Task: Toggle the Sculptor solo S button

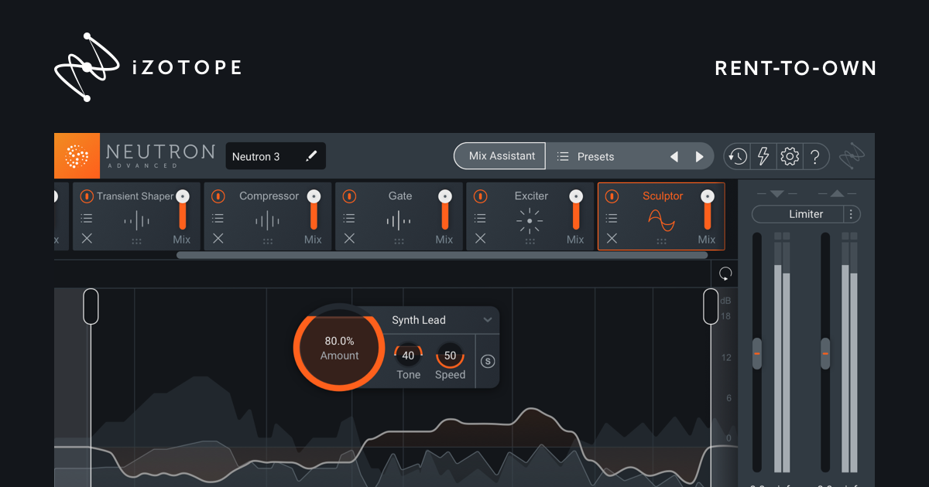Action: pos(488,361)
